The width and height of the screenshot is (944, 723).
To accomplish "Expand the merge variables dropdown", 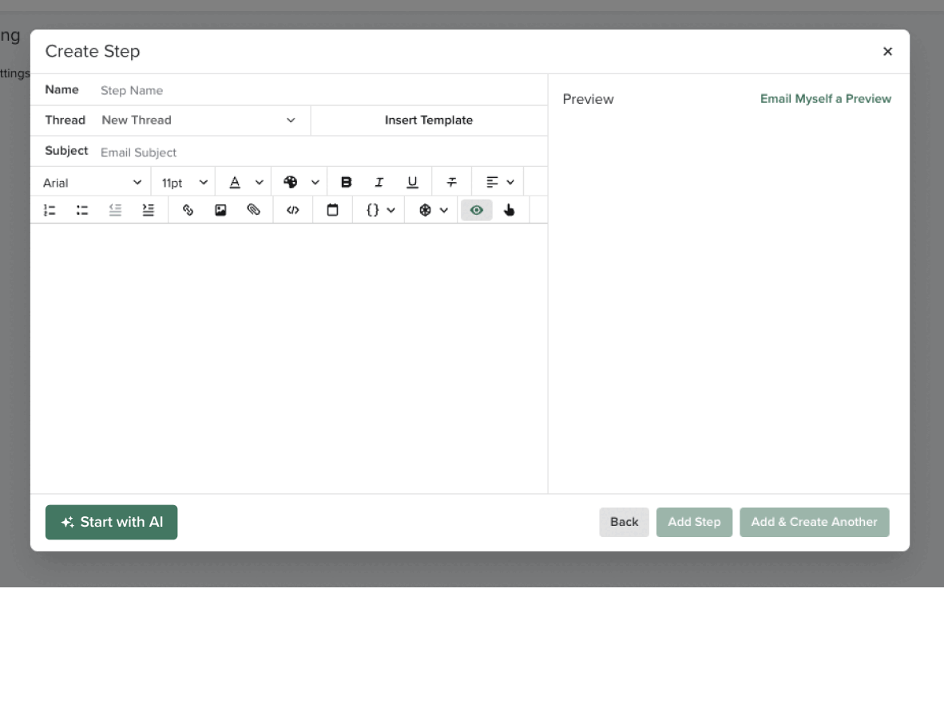I will point(378,210).
